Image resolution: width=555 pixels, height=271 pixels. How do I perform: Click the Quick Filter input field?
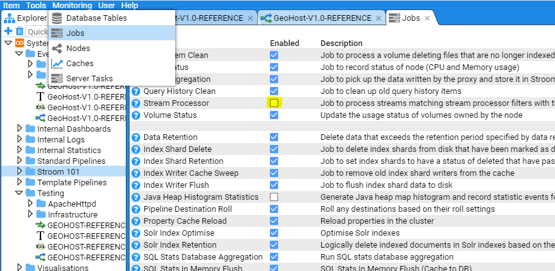(38, 32)
